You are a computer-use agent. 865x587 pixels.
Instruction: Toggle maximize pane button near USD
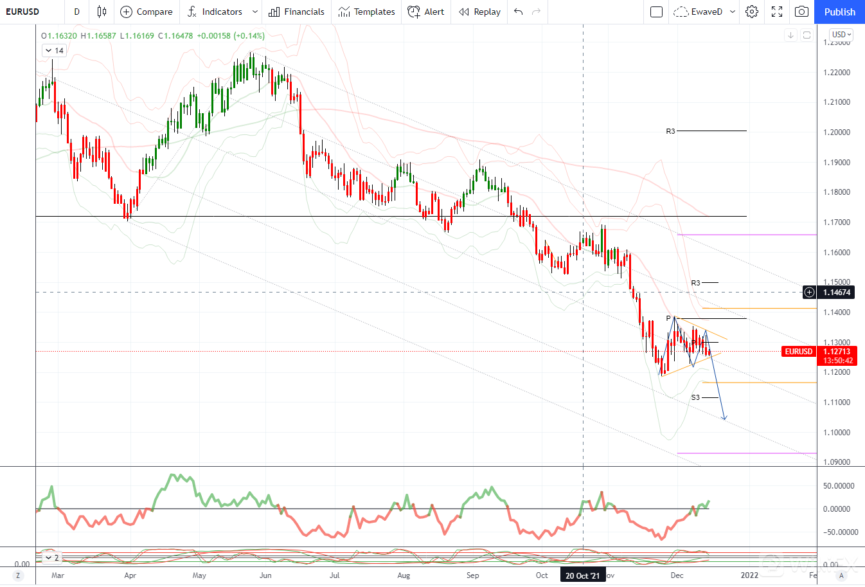pos(807,35)
